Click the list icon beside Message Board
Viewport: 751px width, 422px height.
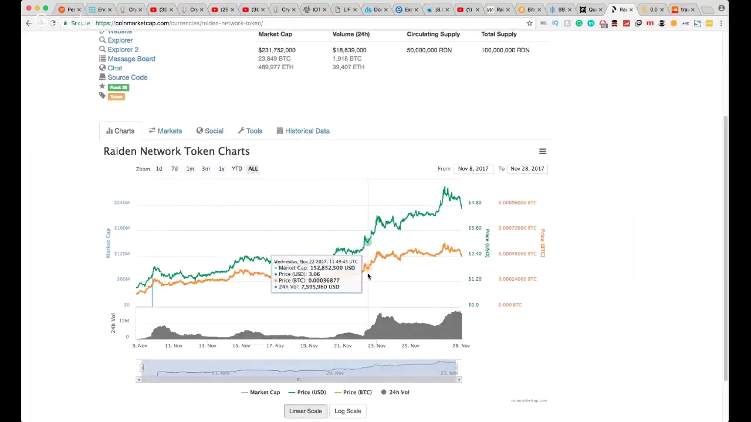pos(102,59)
